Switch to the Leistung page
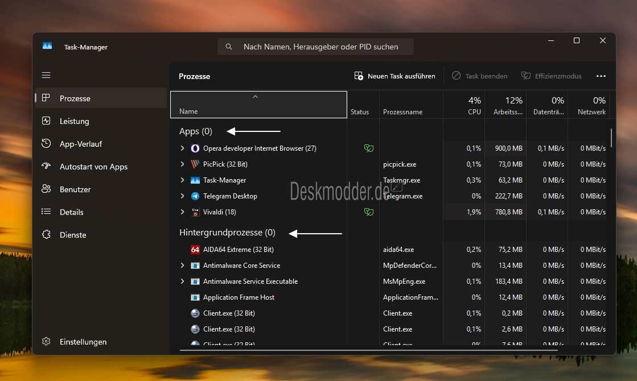 pyautogui.click(x=101, y=121)
